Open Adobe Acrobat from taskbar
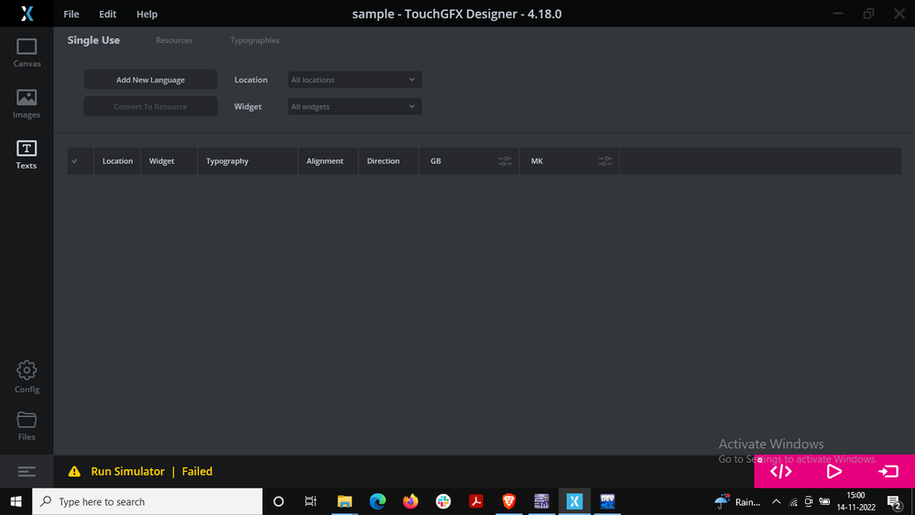The width and height of the screenshot is (915, 515). pyautogui.click(x=476, y=501)
